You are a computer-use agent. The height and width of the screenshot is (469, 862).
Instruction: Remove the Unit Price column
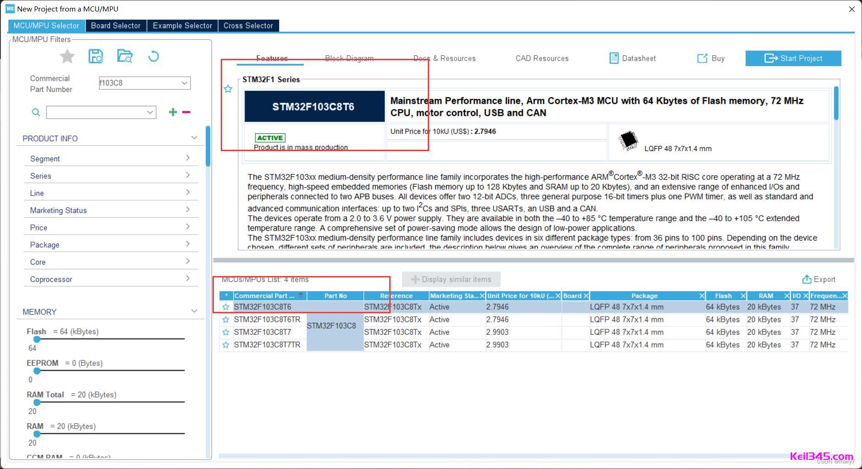[x=558, y=296]
